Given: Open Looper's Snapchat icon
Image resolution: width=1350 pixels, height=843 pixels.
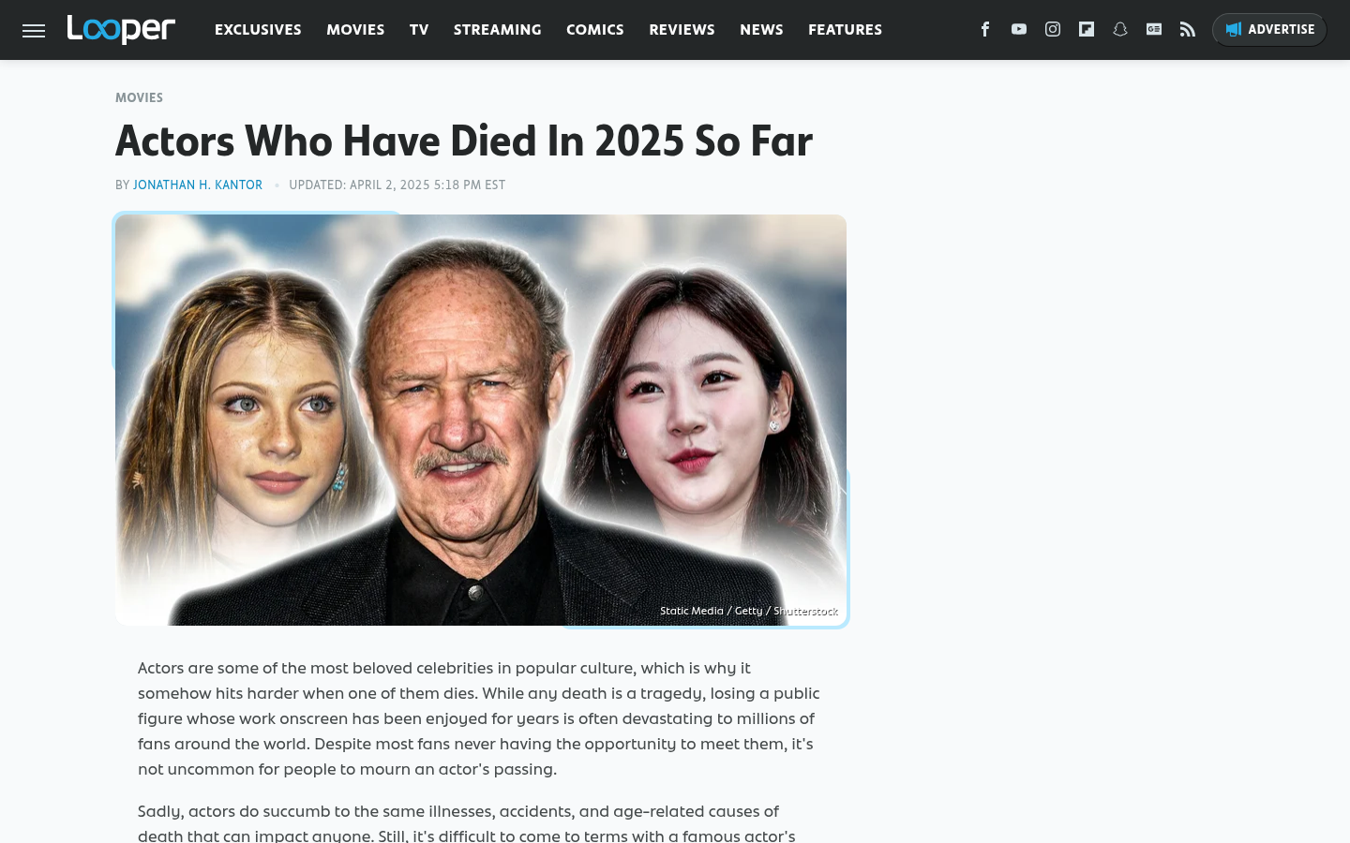Looking at the screenshot, I should click(x=1120, y=29).
